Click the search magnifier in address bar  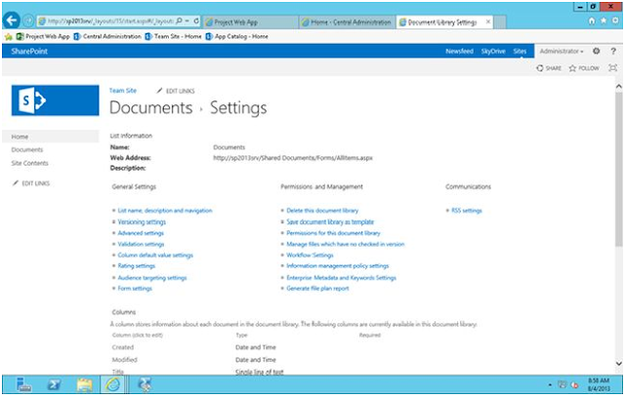(x=179, y=20)
